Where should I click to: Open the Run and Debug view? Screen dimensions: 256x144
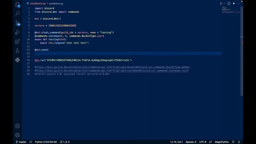click(18, 32)
